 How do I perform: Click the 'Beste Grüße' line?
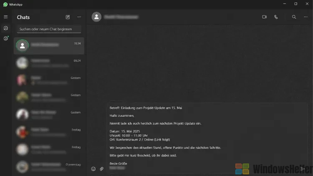coord(118,163)
